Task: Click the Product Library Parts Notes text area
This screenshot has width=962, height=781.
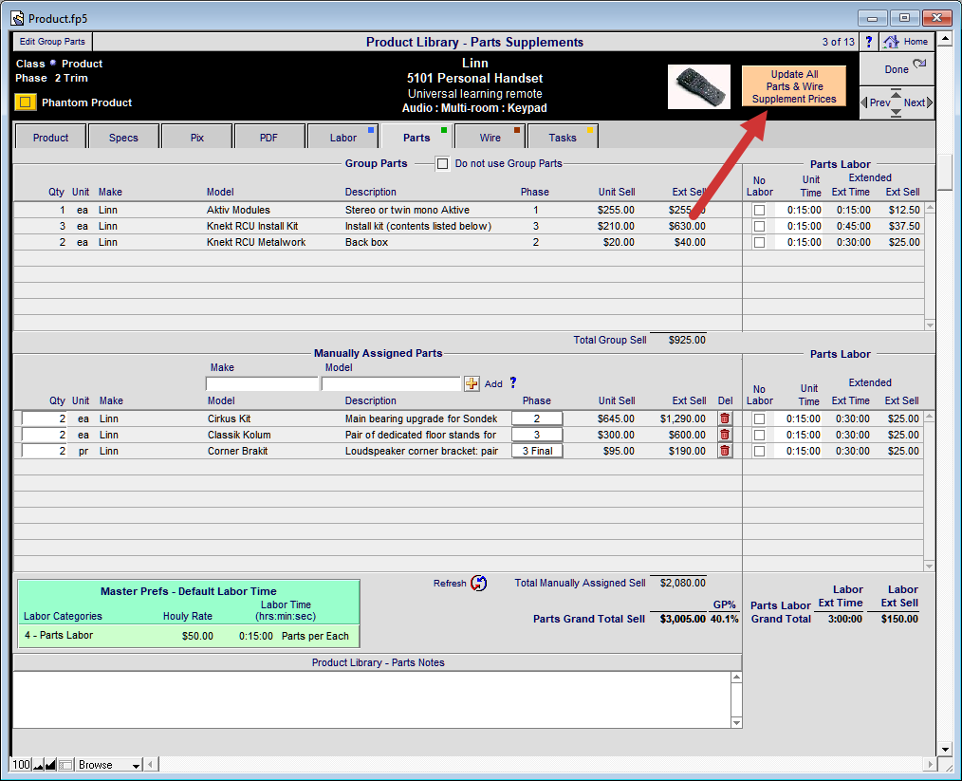Action: pos(372,699)
